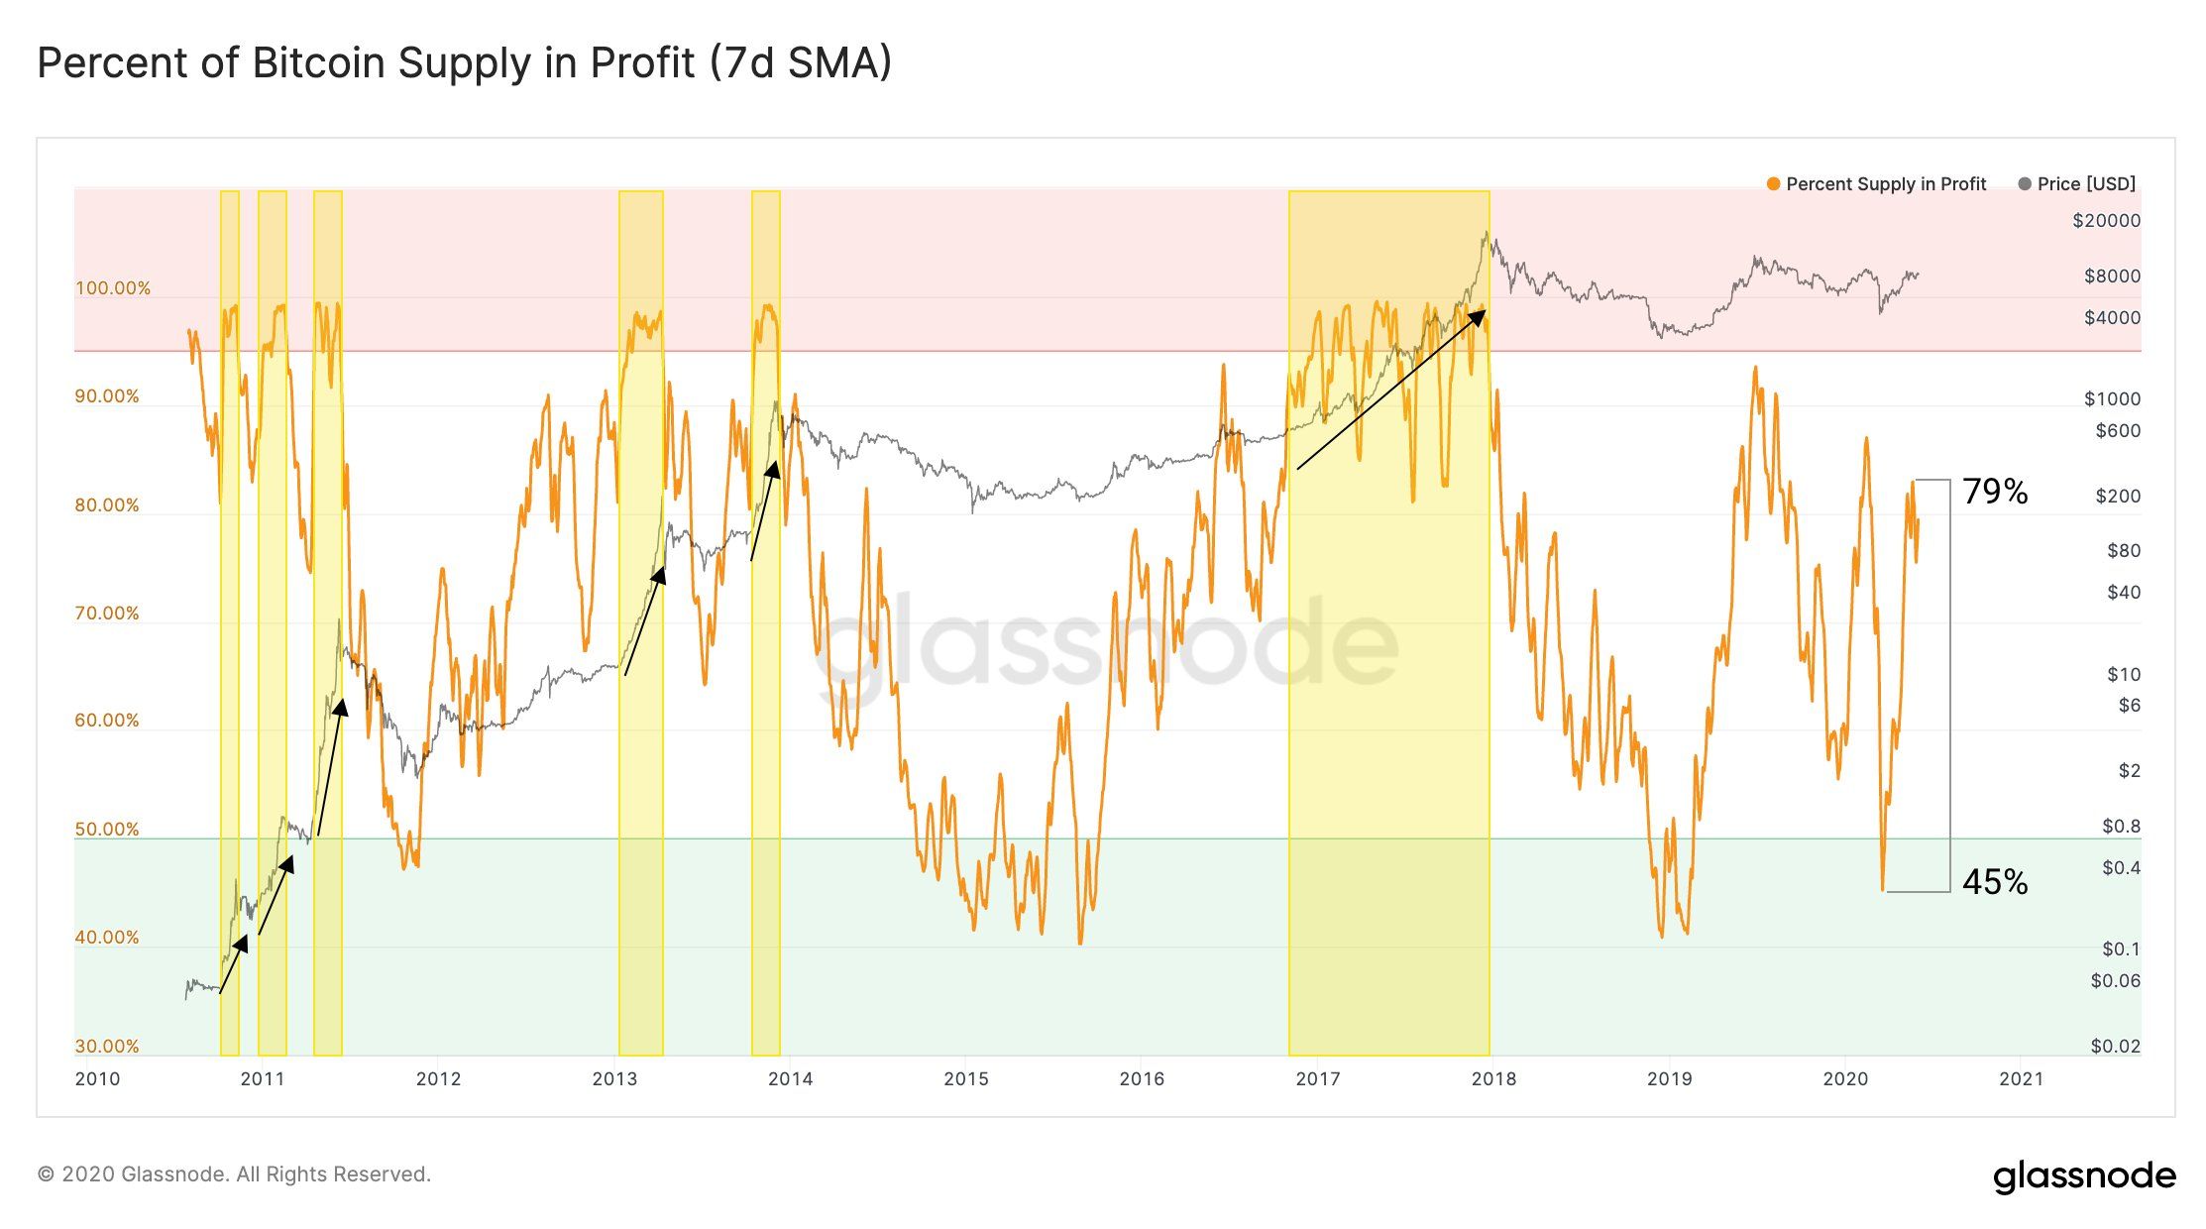This screenshot has height=1229, width=2206.
Task: Toggle the Percent Supply in Profit legend entry
Action: click(x=1877, y=184)
